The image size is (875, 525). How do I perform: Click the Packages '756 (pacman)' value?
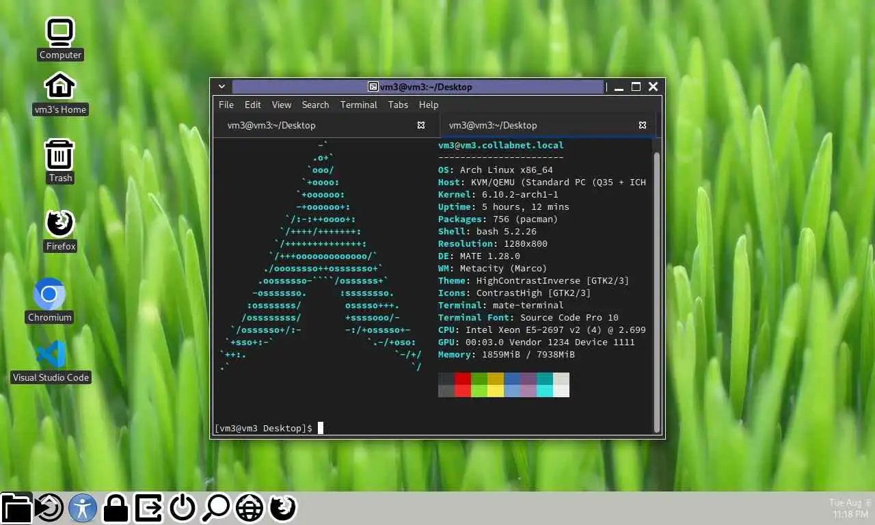point(526,219)
